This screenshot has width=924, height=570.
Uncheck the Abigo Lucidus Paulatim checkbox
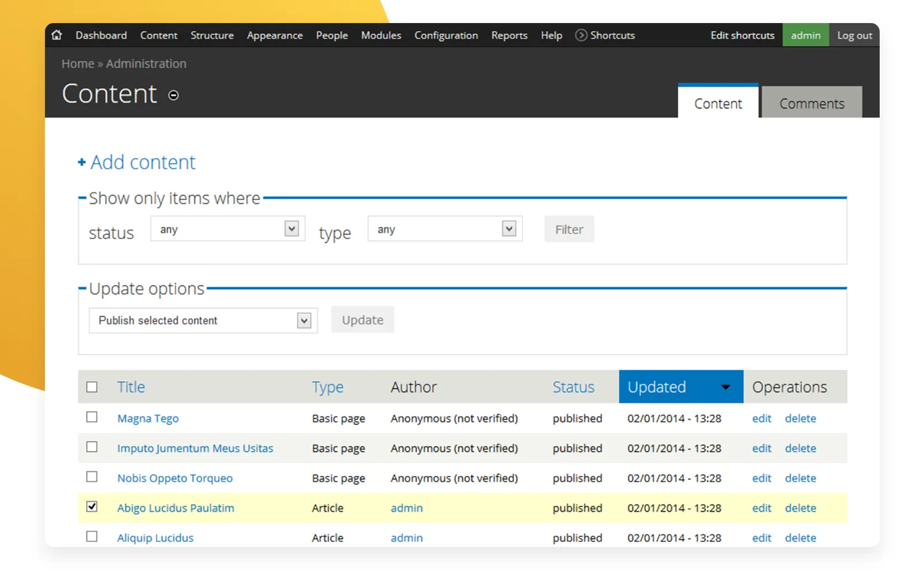point(92,507)
